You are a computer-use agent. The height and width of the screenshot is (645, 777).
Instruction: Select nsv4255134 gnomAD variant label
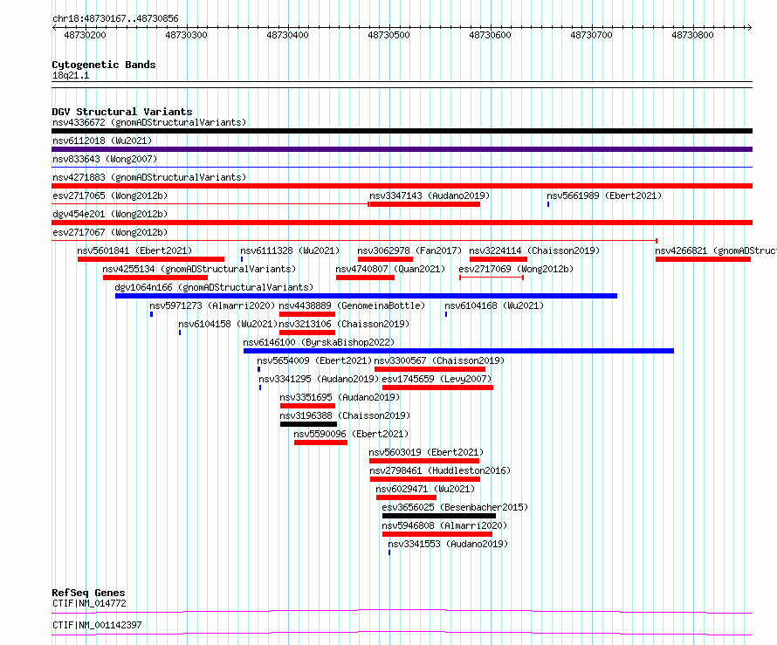pyautogui.click(x=199, y=269)
